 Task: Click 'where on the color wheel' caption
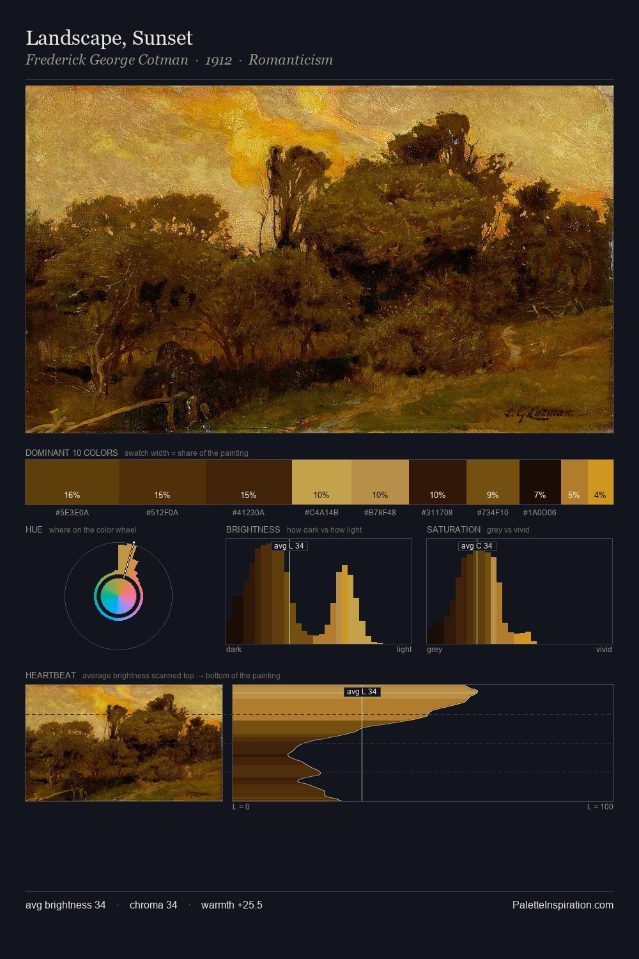pos(93,530)
